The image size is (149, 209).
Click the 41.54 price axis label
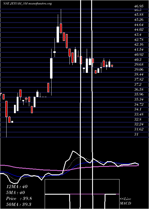pos(139,50)
